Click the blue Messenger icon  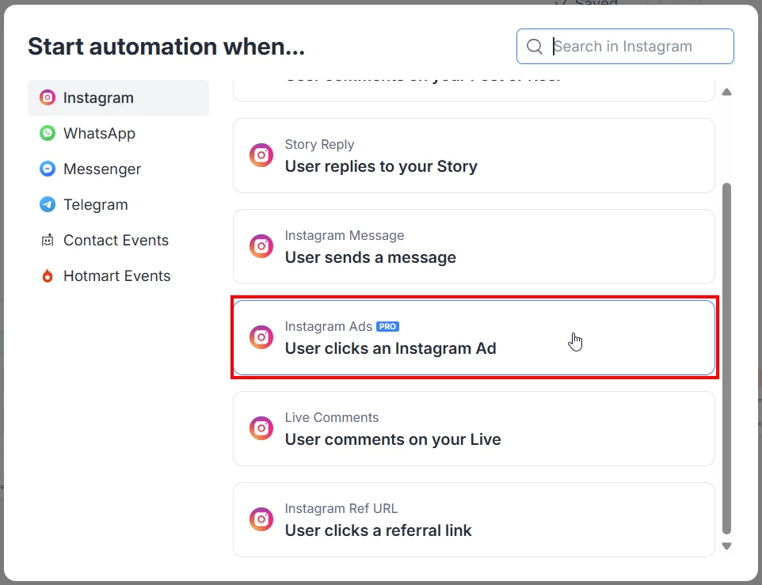48,169
